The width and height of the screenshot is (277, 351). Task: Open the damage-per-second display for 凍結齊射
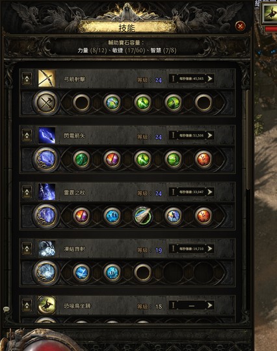pyautogui.click(x=191, y=249)
